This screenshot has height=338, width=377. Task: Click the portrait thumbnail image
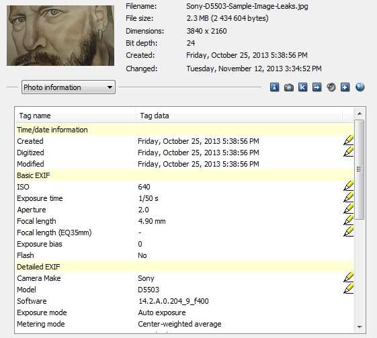60,36
